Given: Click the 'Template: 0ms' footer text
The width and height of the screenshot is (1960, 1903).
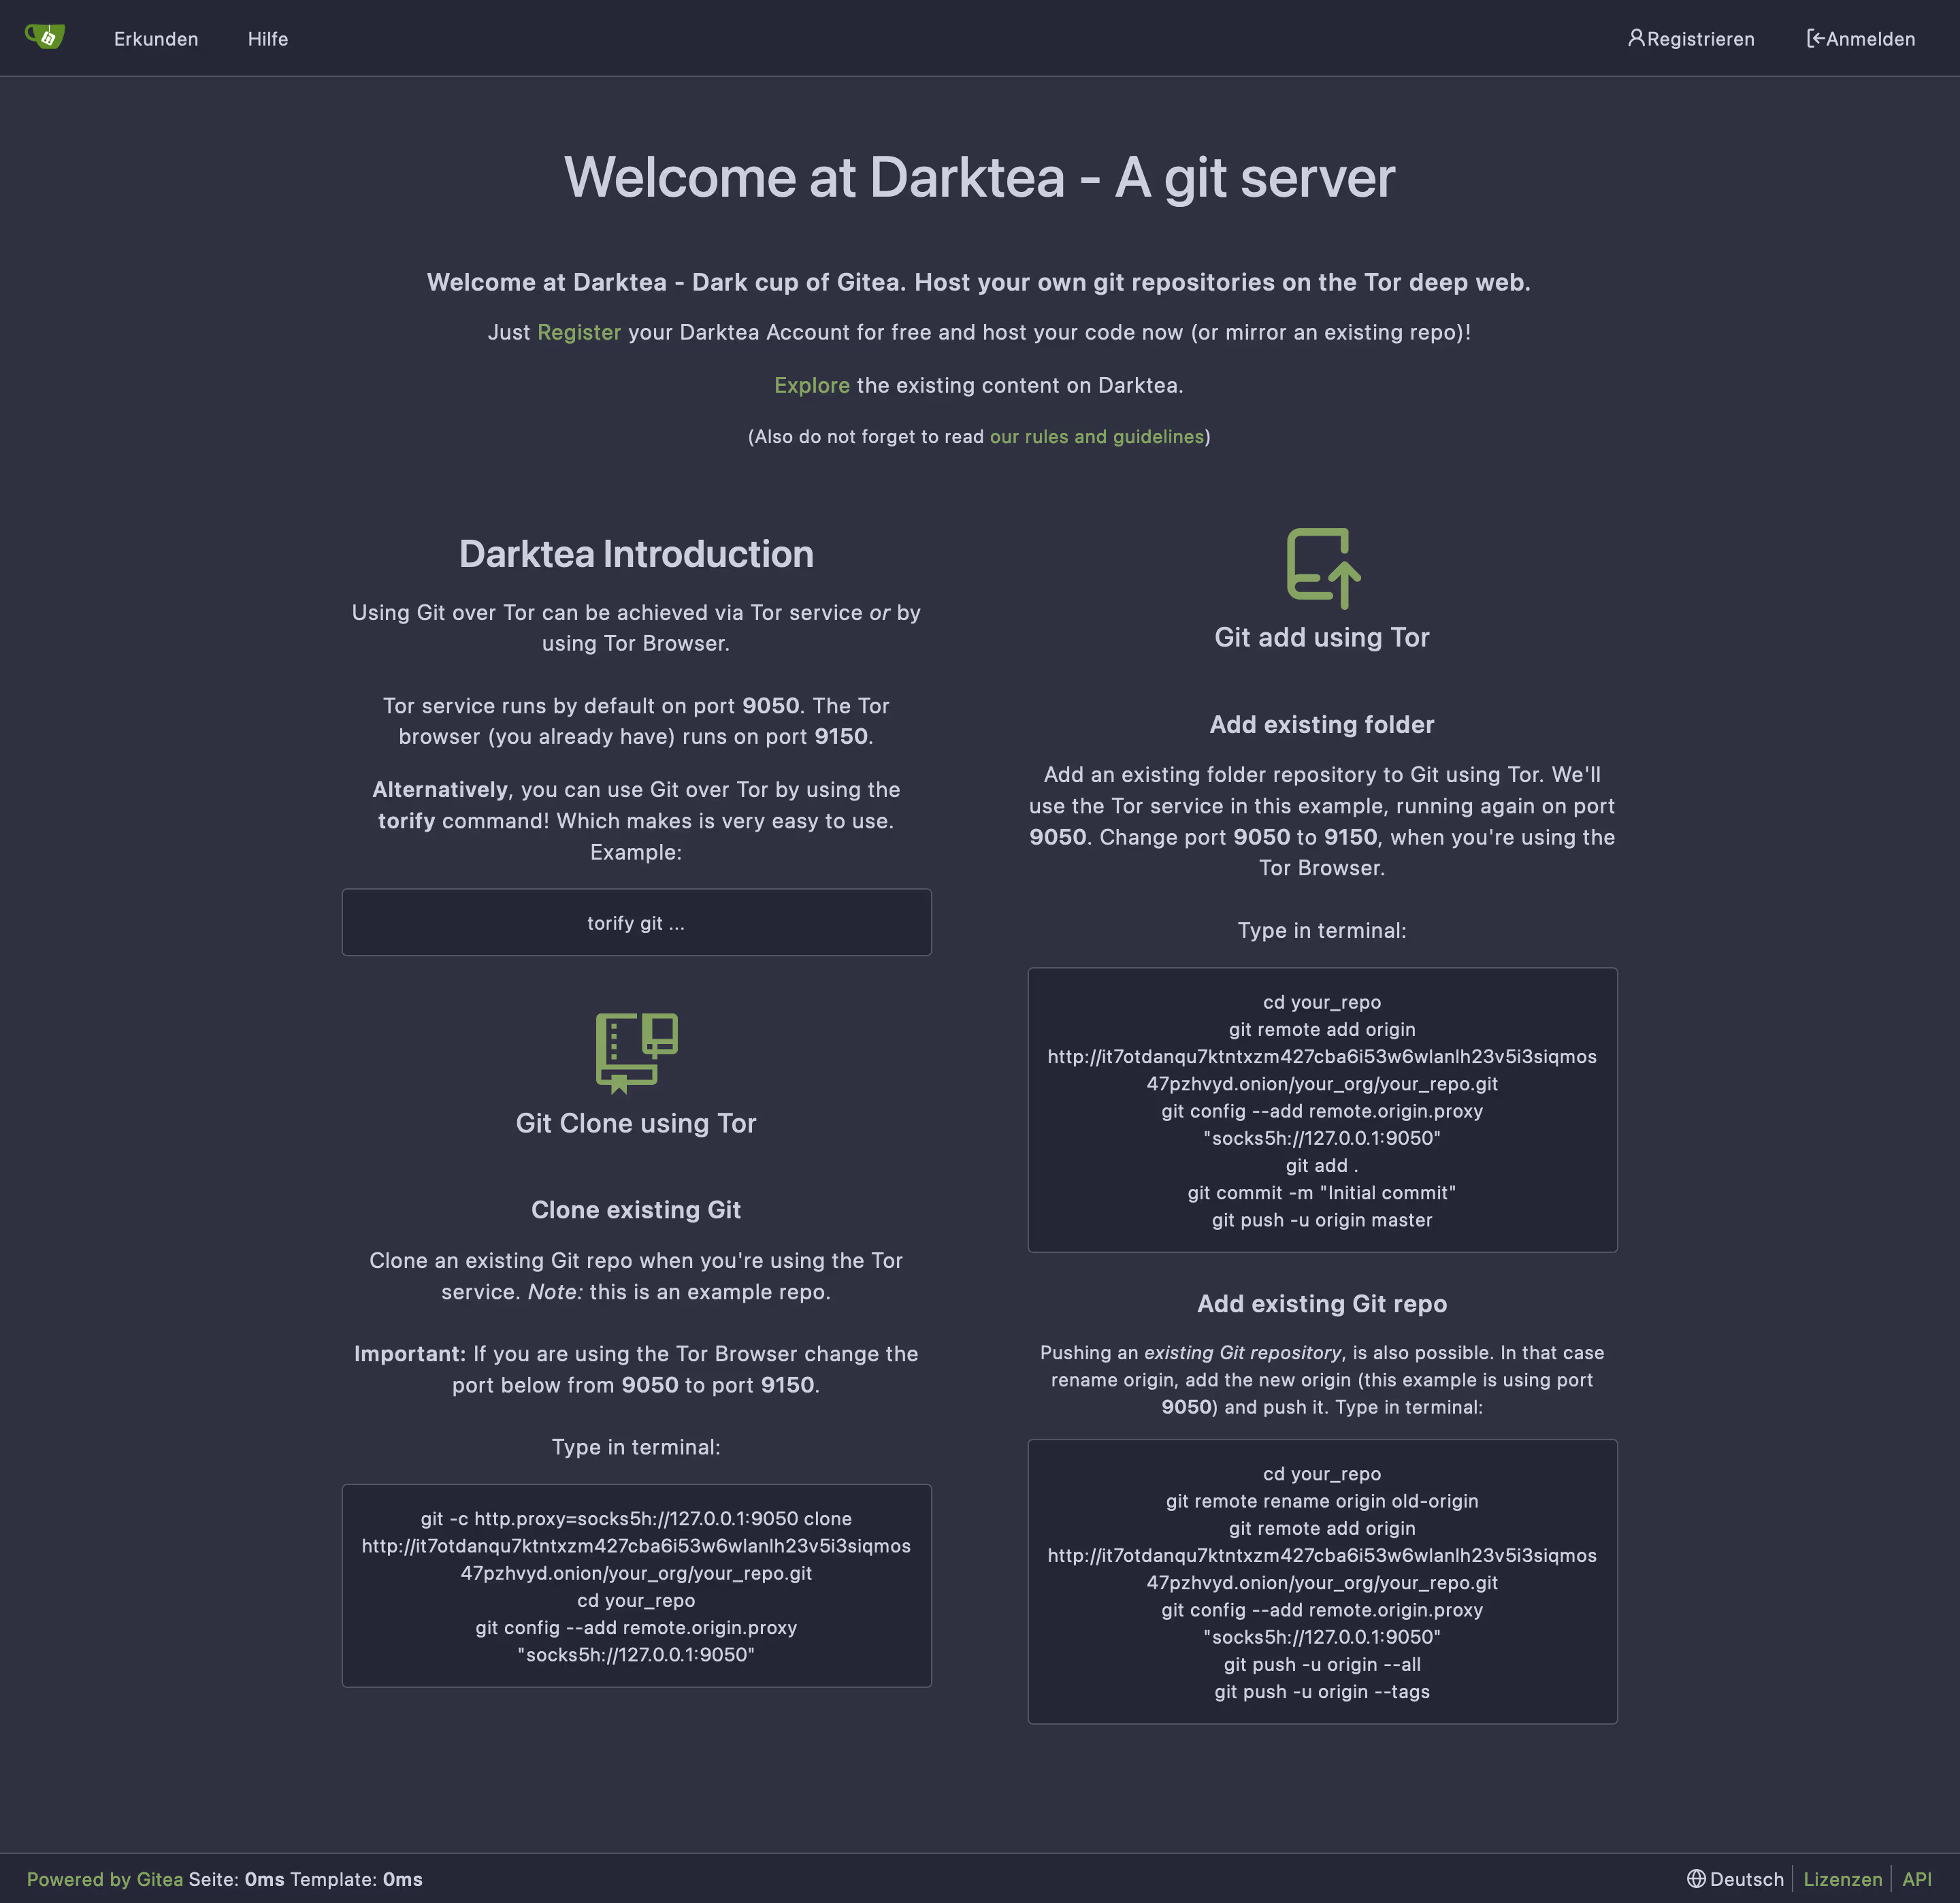Looking at the screenshot, I should tap(356, 1879).
